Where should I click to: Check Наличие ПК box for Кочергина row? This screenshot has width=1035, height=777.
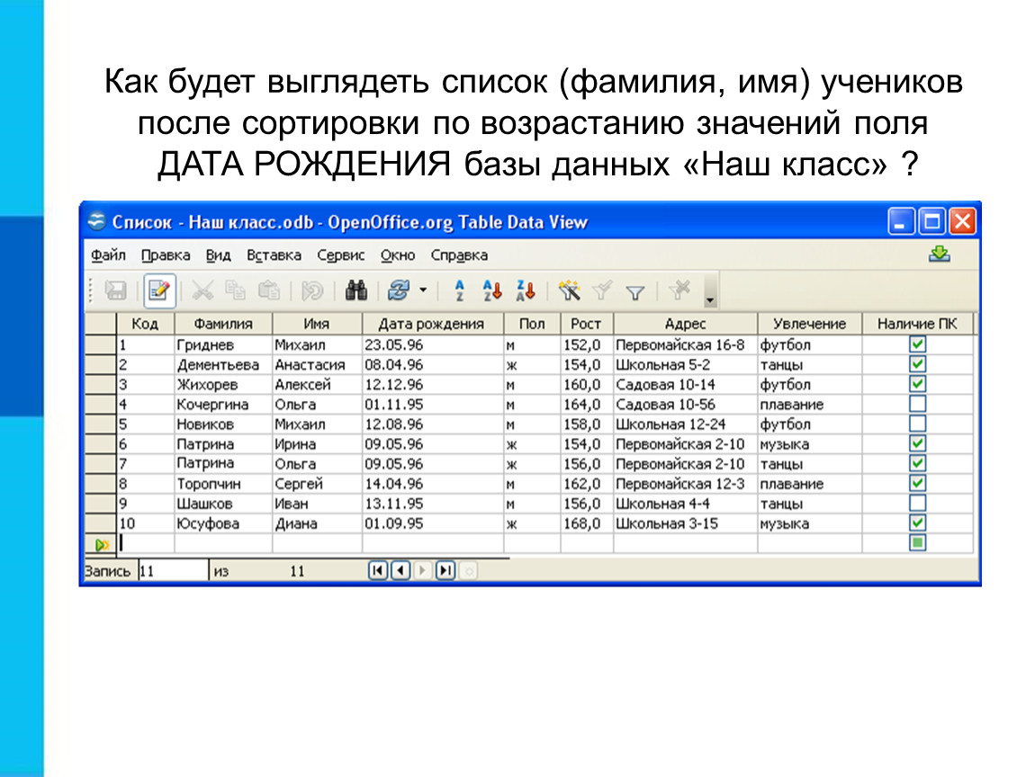tap(917, 404)
